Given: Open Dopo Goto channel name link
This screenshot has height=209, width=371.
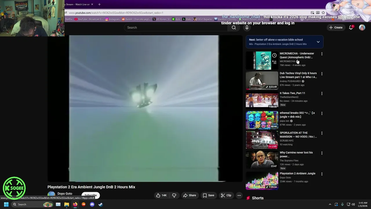Looking at the screenshot, I should 65,194.
